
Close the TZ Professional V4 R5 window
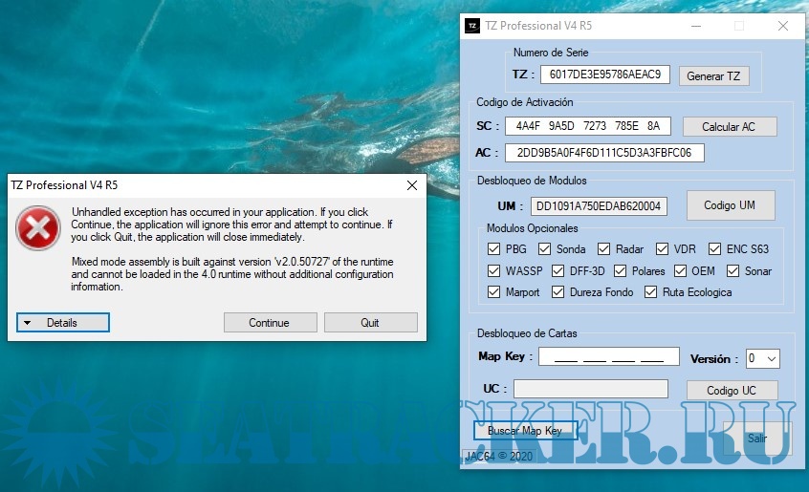782,26
